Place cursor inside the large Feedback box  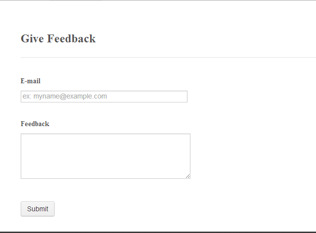tap(105, 156)
